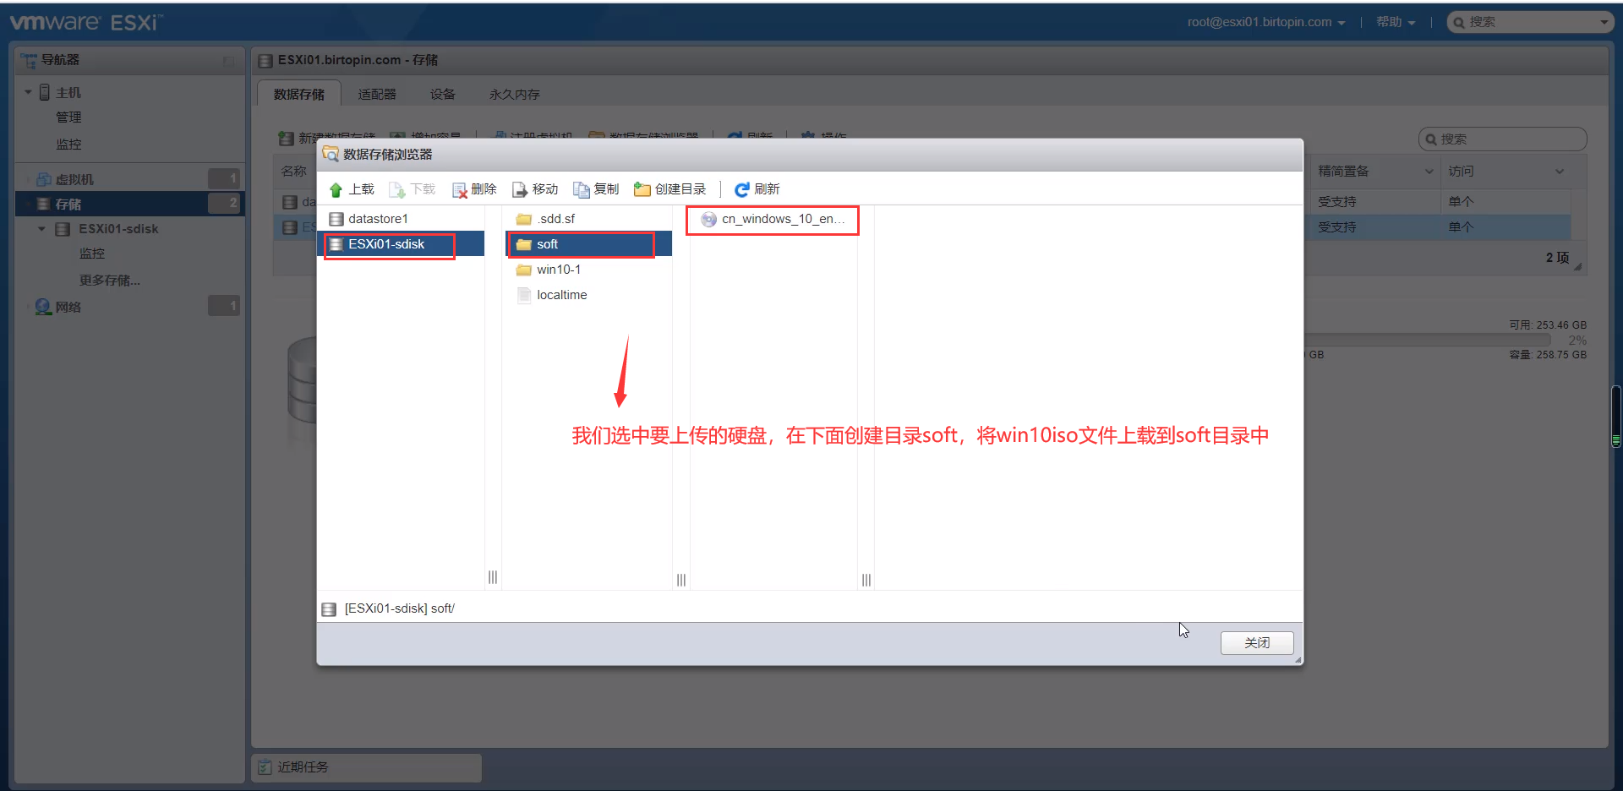
Task: Click the localtime file icon
Action: point(524,295)
